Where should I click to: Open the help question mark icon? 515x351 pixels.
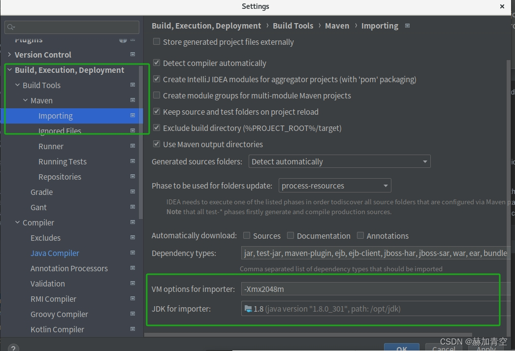point(13,348)
